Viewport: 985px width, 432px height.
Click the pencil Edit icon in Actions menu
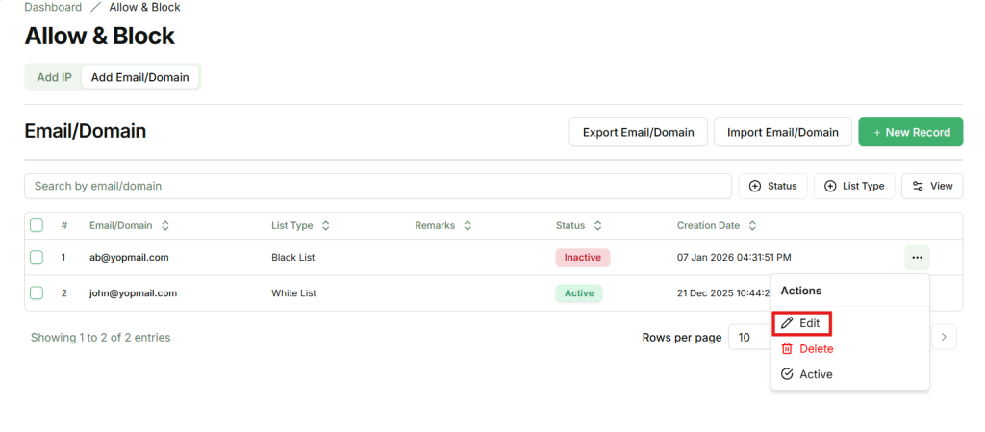coord(787,323)
